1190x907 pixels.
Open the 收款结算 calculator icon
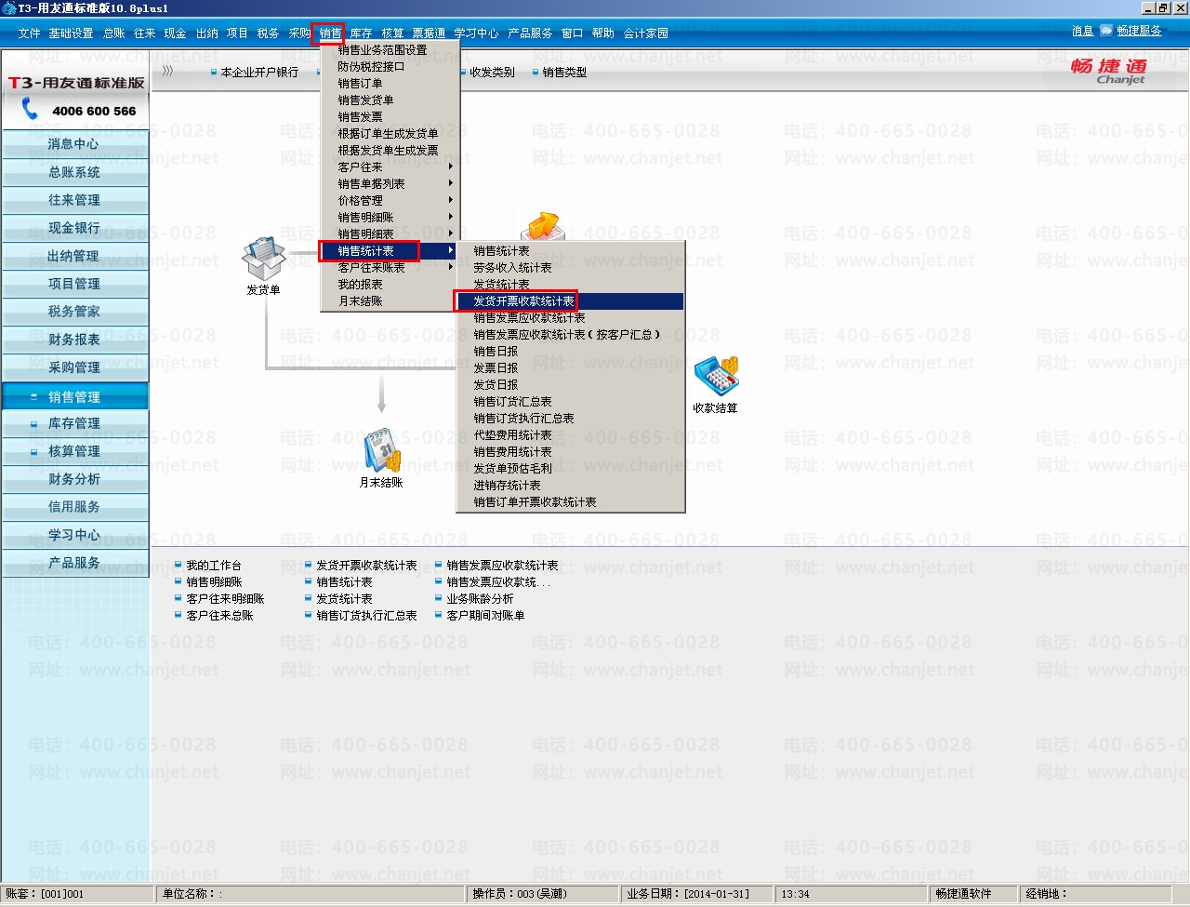click(716, 377)
